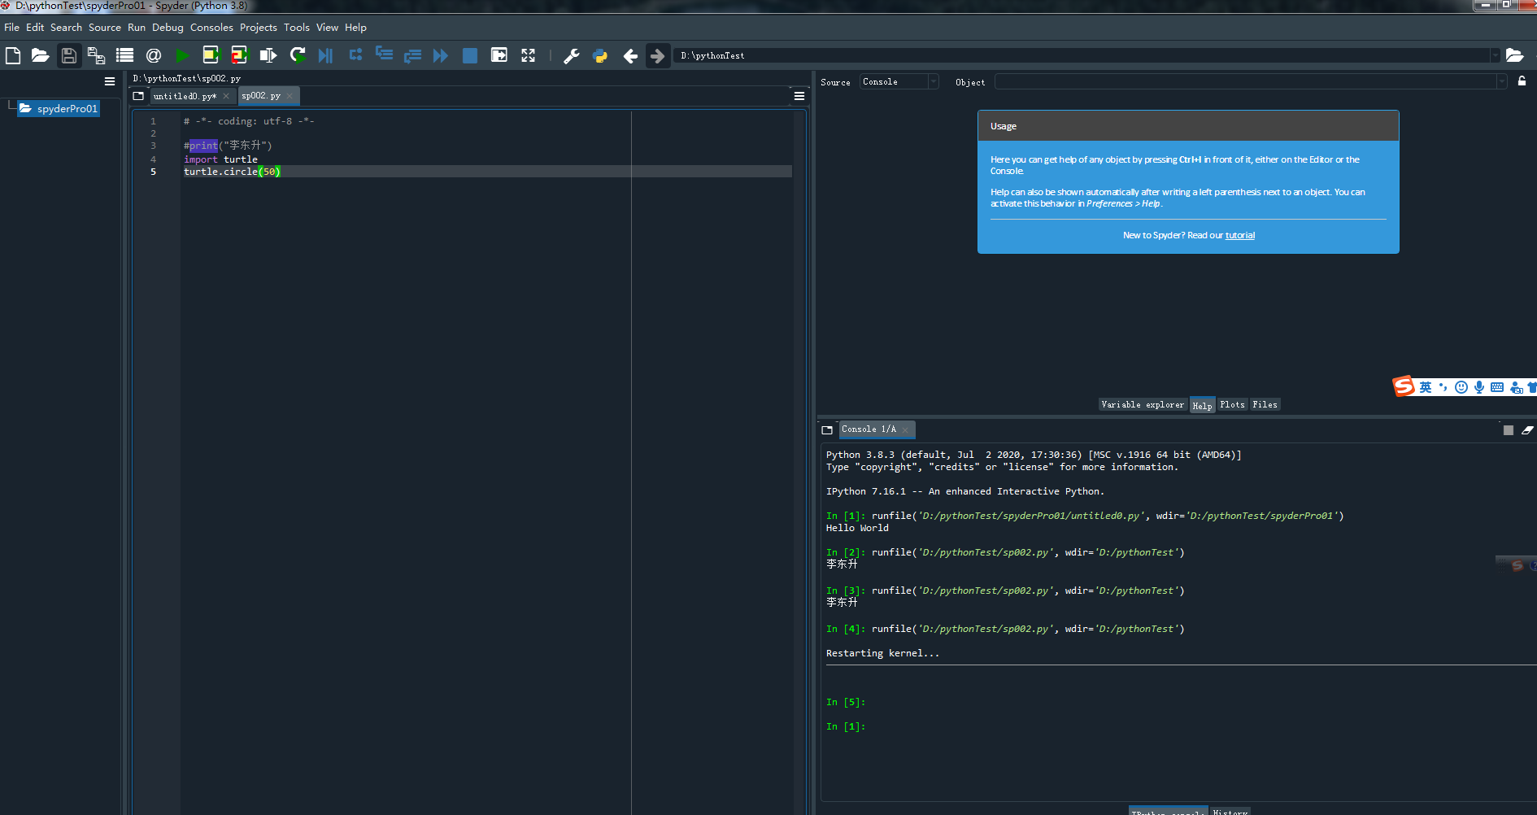Open the Help menu in menu bar

(x=355, y=27)
